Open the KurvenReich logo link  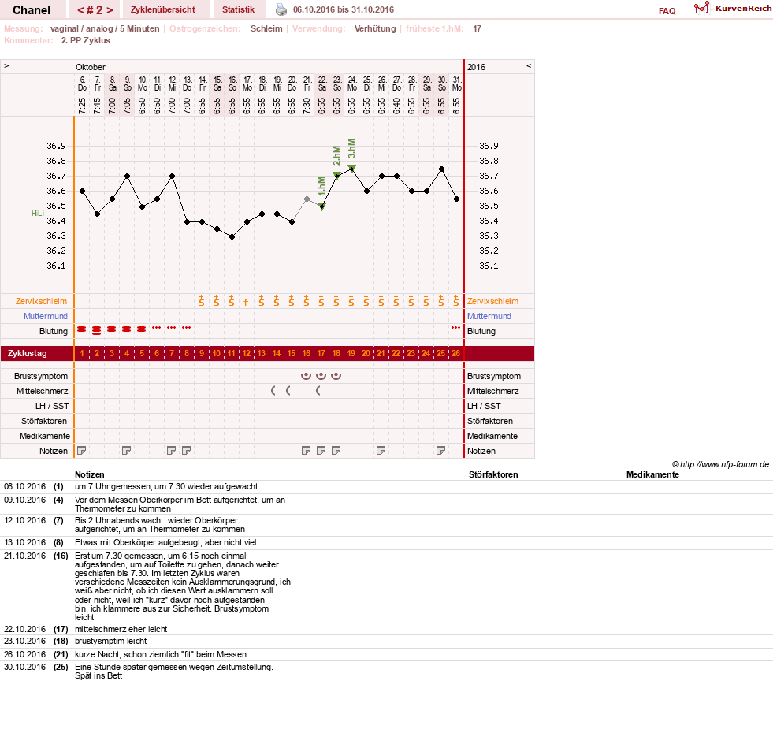[x=733, y=9]
